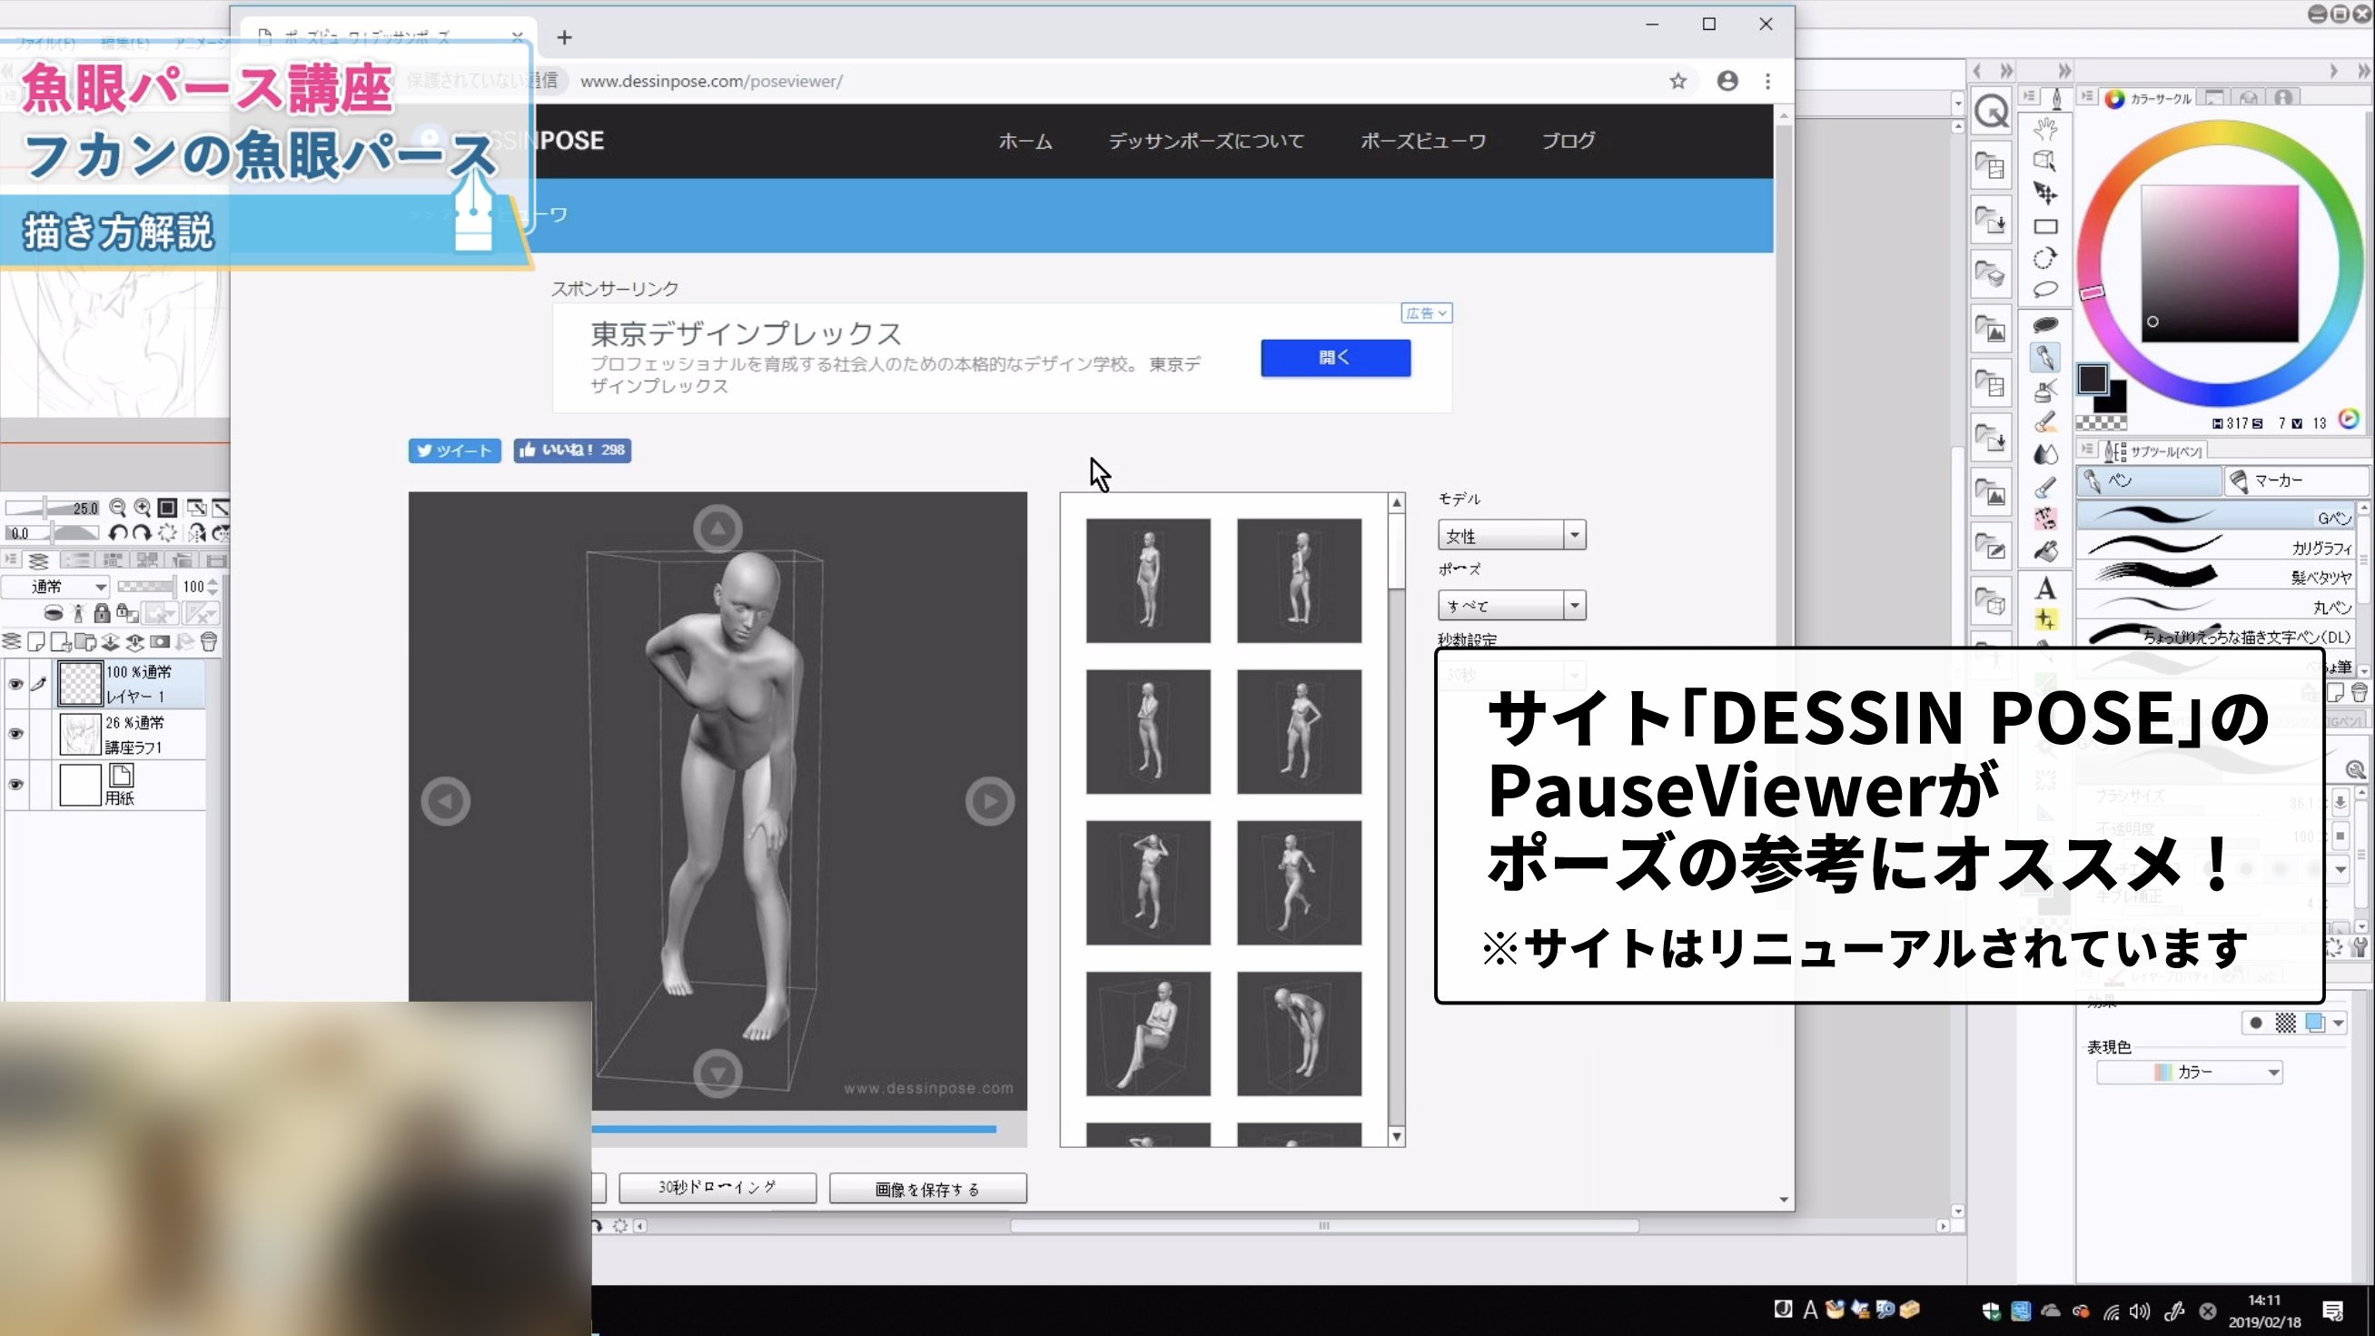The image size is (2375, 1336).
Task: Hide the 講座ラフ1 layer
Action: point(15,734)
